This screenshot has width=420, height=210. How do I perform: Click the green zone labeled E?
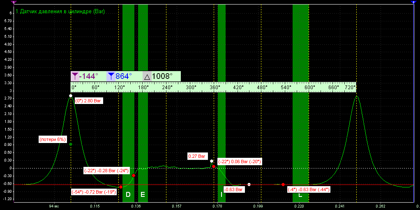pyautogui.click(x=143, y=104)
